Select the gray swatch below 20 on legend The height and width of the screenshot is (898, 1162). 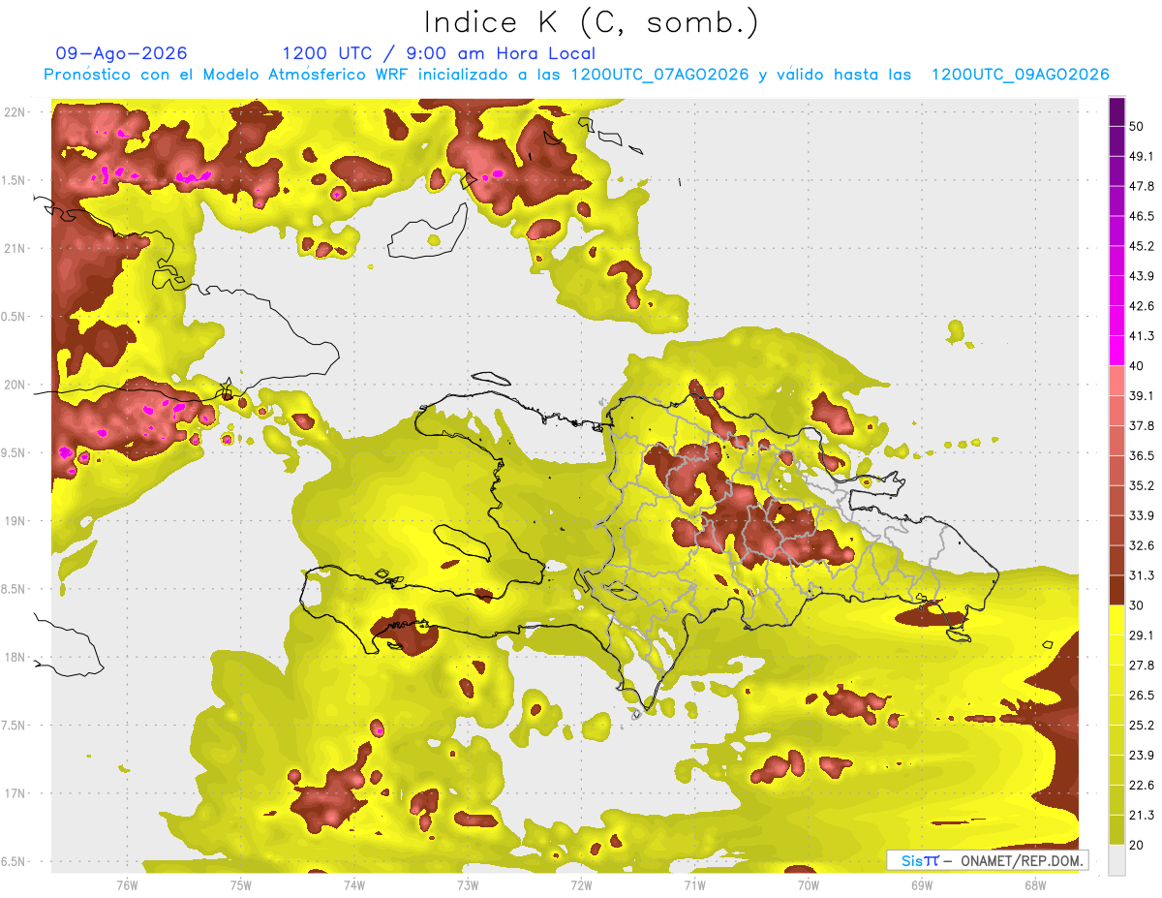tap(1116, 860)
